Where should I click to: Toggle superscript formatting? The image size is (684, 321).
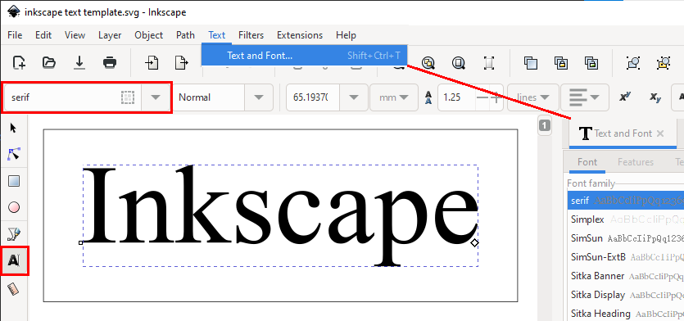pyautogui.click(x=625, y=97)
